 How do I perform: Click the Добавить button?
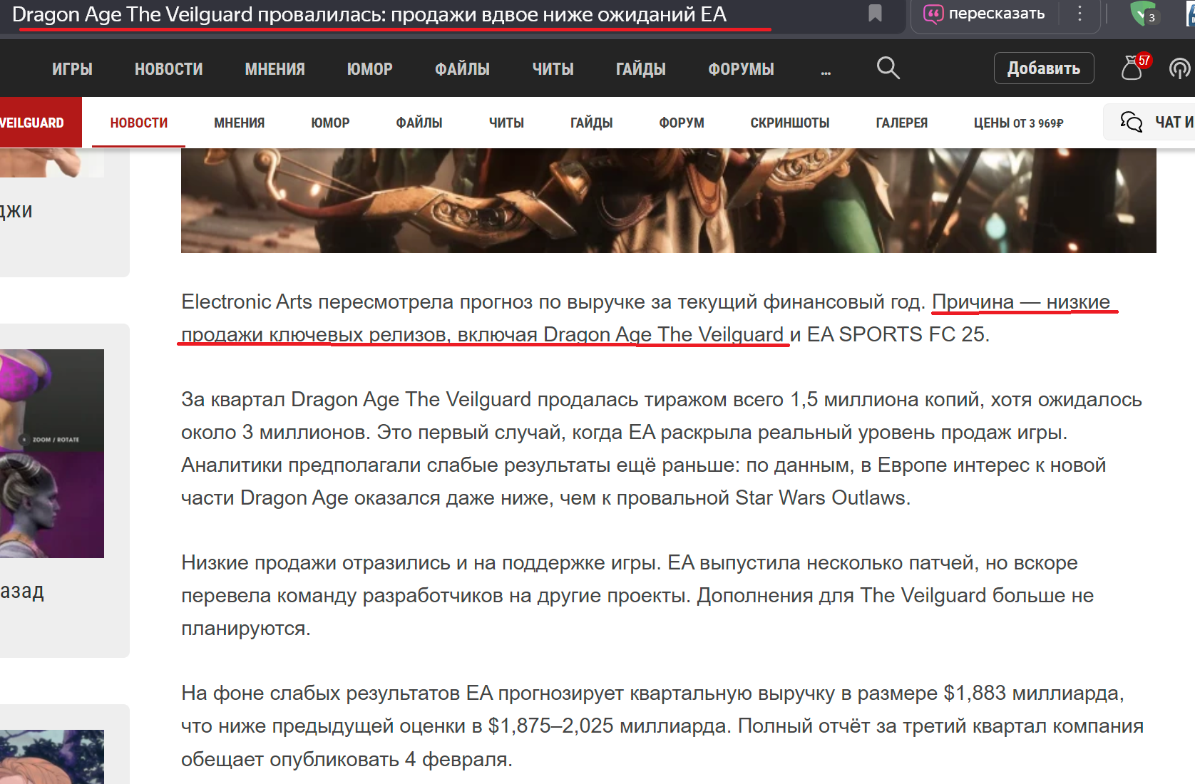coord(1044,68)
